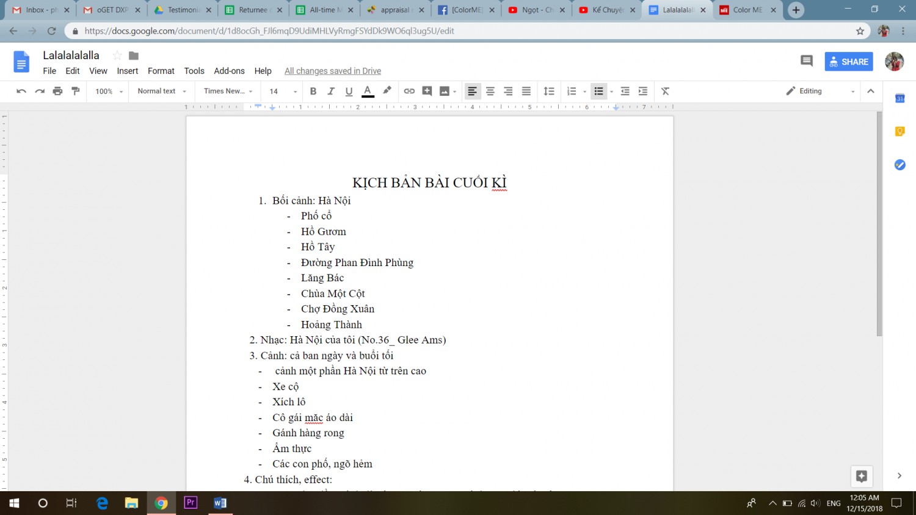Open the font size 14 dropdown
Image resolution: width=916 pixels, height=515 pixels.
pos(283,91)
